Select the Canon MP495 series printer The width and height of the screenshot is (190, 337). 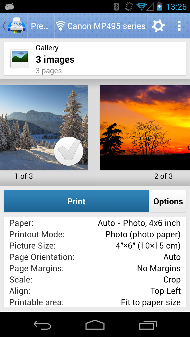[106, 26]
